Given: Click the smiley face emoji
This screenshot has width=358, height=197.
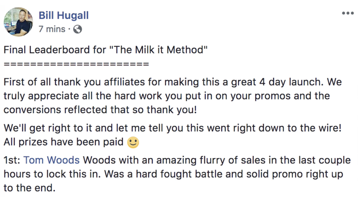Looking at the screenshot, I should pyautogui.click(x=133, y=142).
